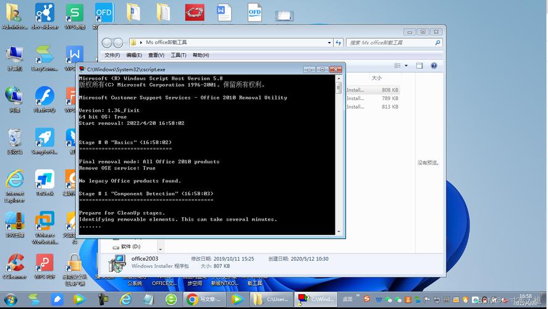Viewport: 548px width, 309px height.
Task: Click the console scrollbar down arrow
Action: [339, 231]
